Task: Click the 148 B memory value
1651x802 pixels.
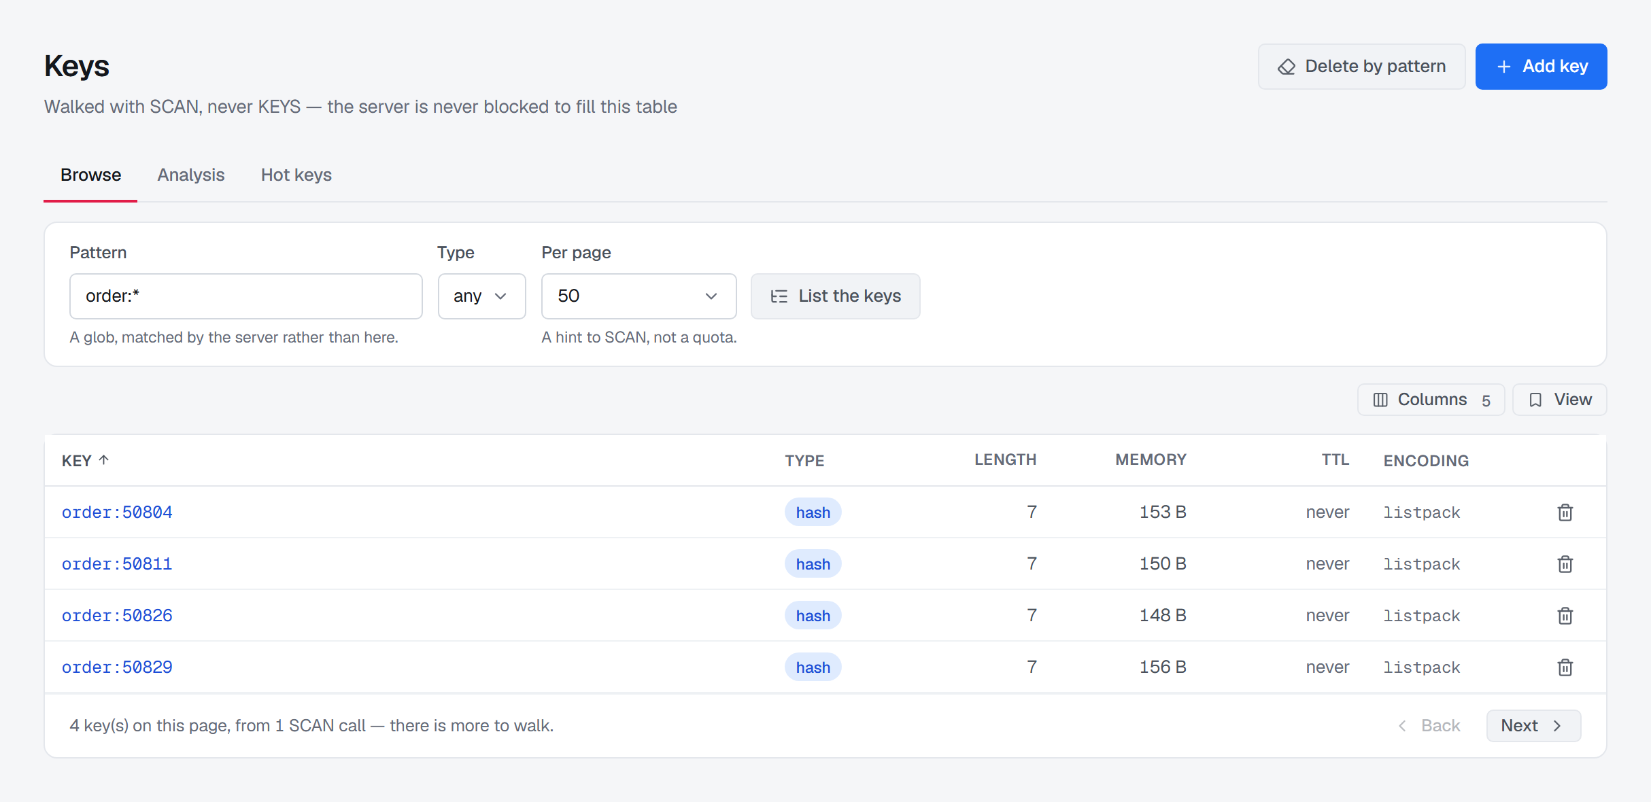Action: [x=1163, y=615]
